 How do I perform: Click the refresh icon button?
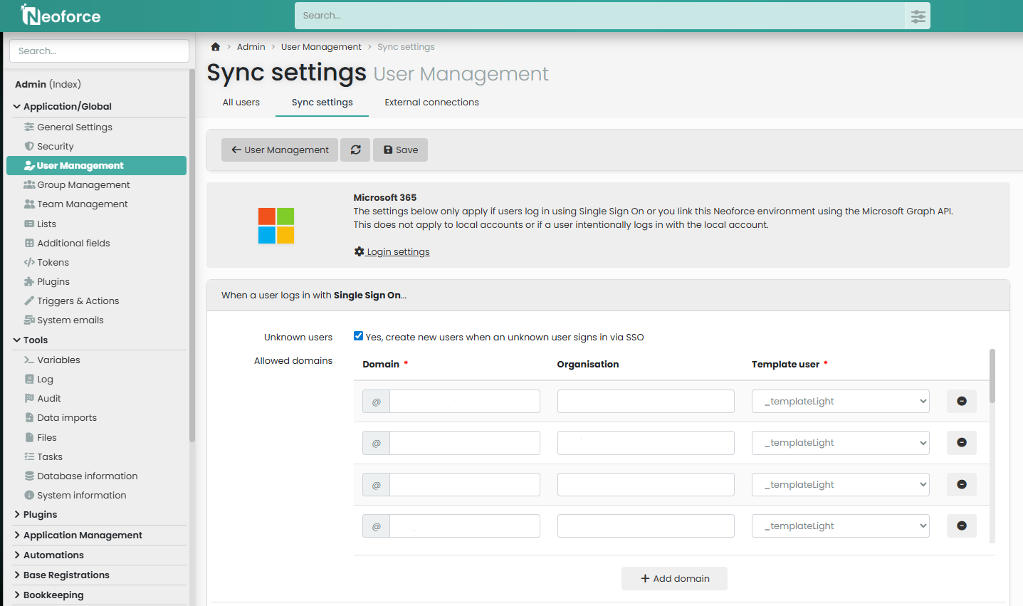[355, 150]
